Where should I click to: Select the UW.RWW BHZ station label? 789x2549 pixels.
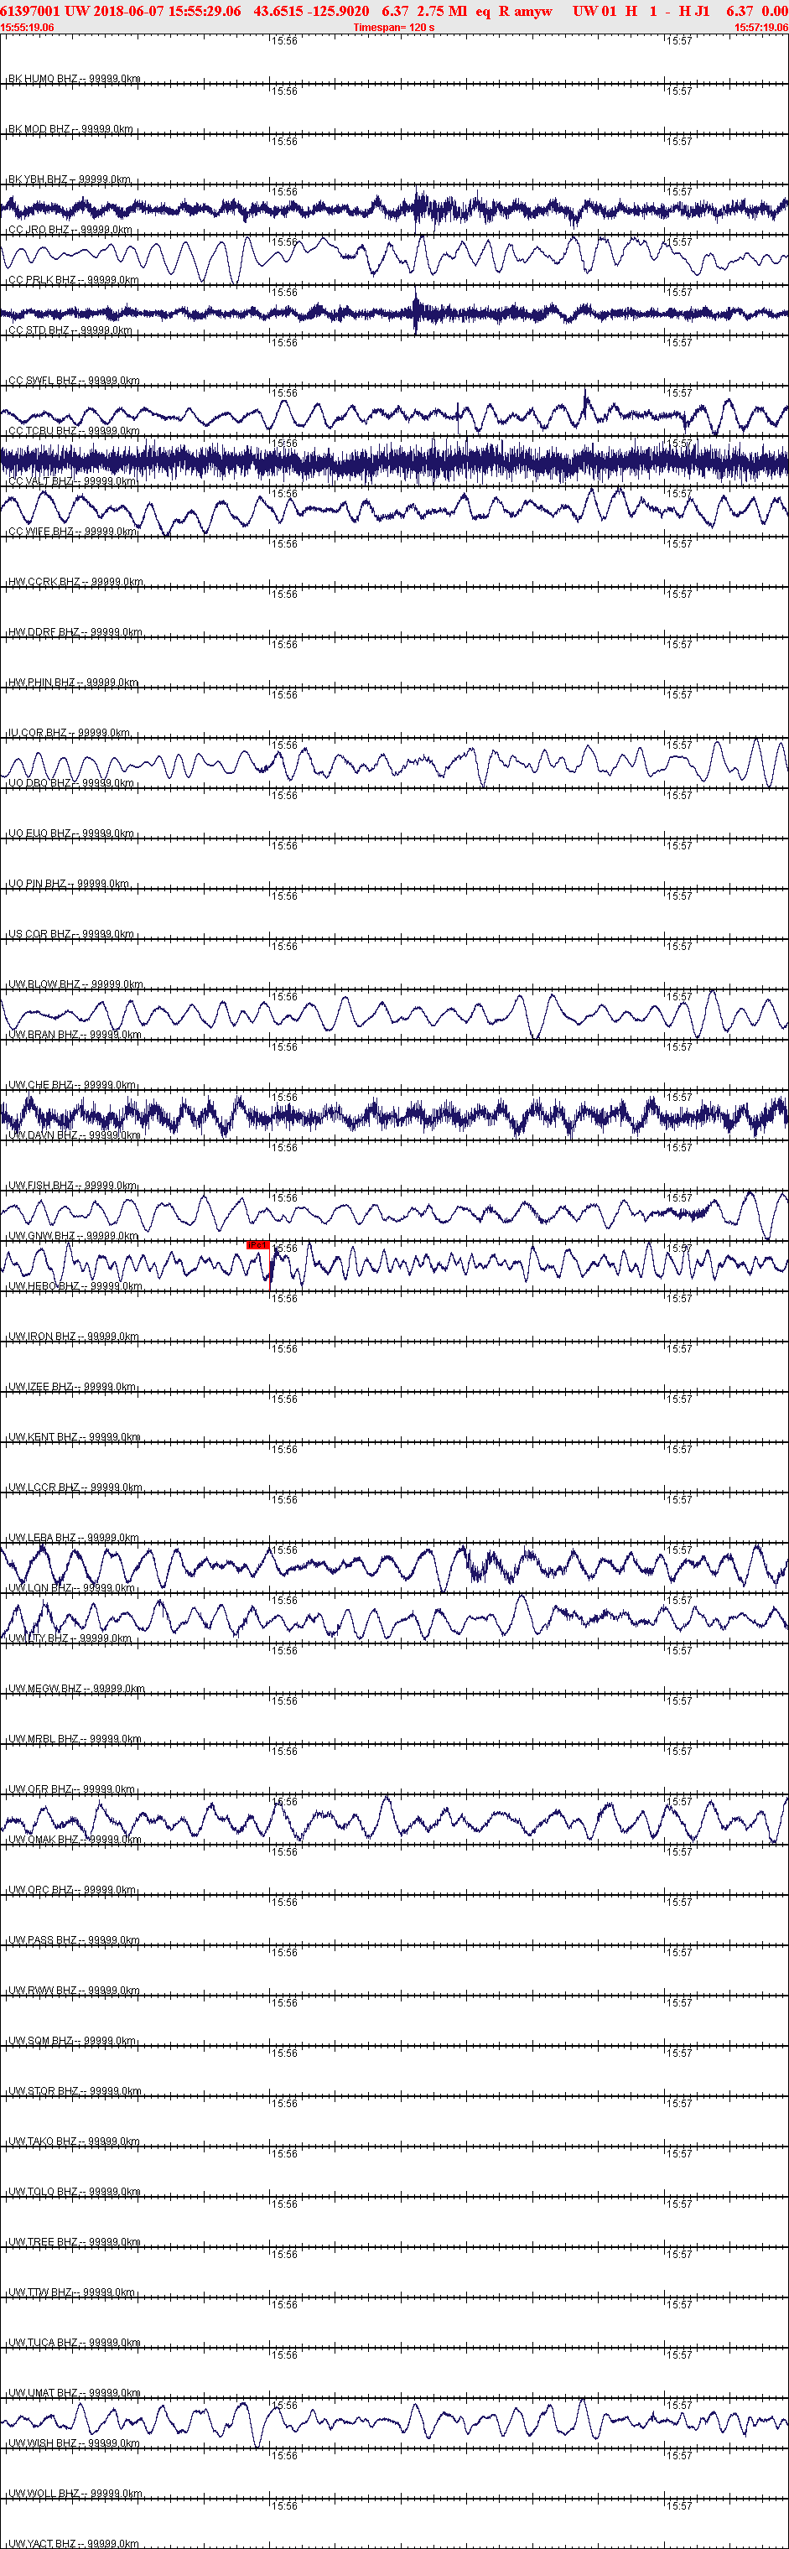[x=73, y=1991]
